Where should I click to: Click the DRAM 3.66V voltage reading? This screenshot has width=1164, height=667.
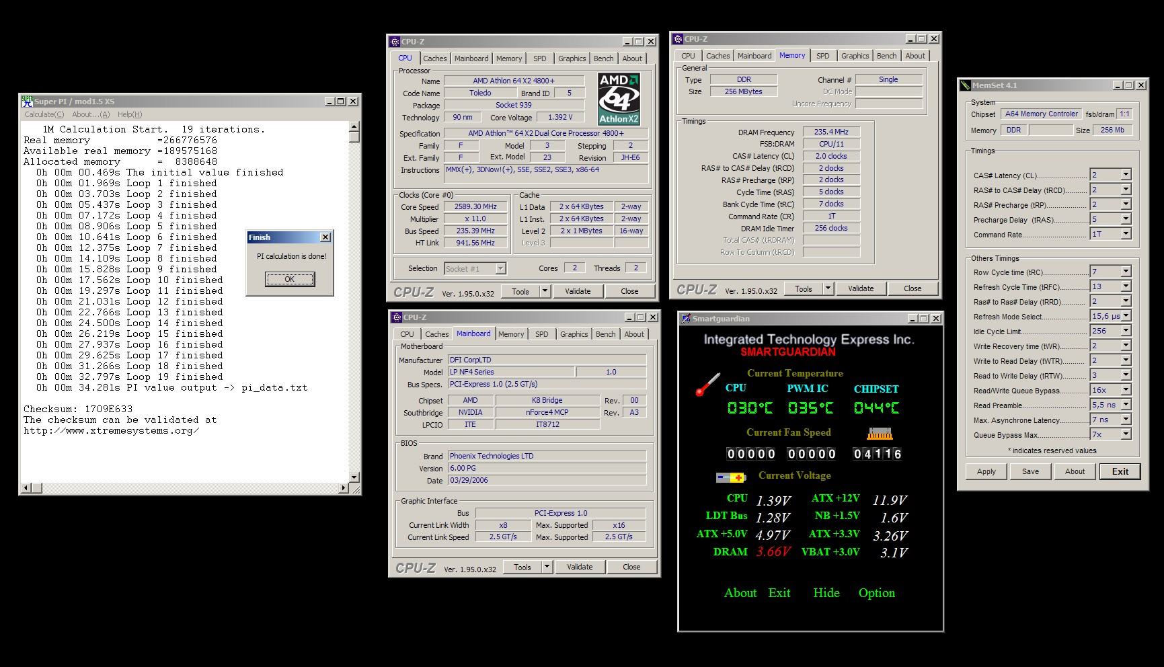(773, 551)
